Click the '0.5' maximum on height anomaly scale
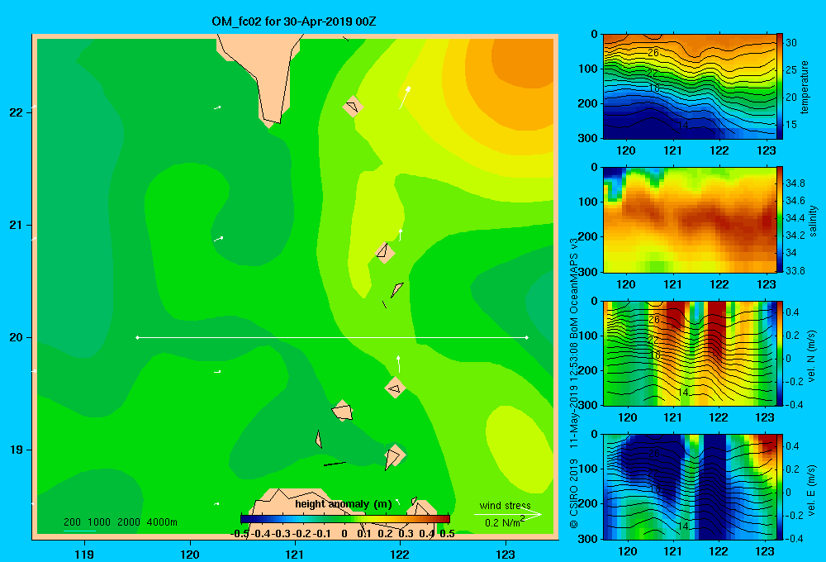Screen dimensions: 826x562 click(447, 534)
